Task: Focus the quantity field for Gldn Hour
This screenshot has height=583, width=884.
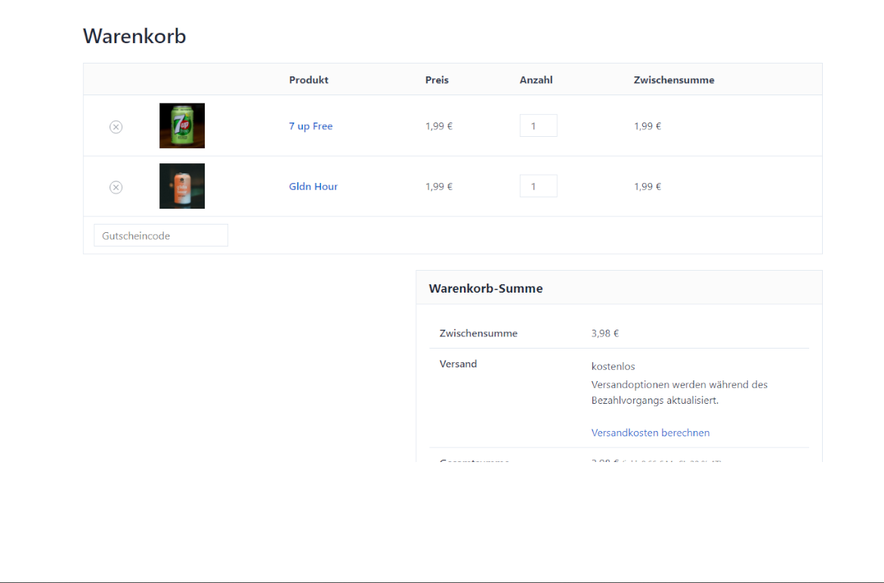Action: click(x=539, y=186)
